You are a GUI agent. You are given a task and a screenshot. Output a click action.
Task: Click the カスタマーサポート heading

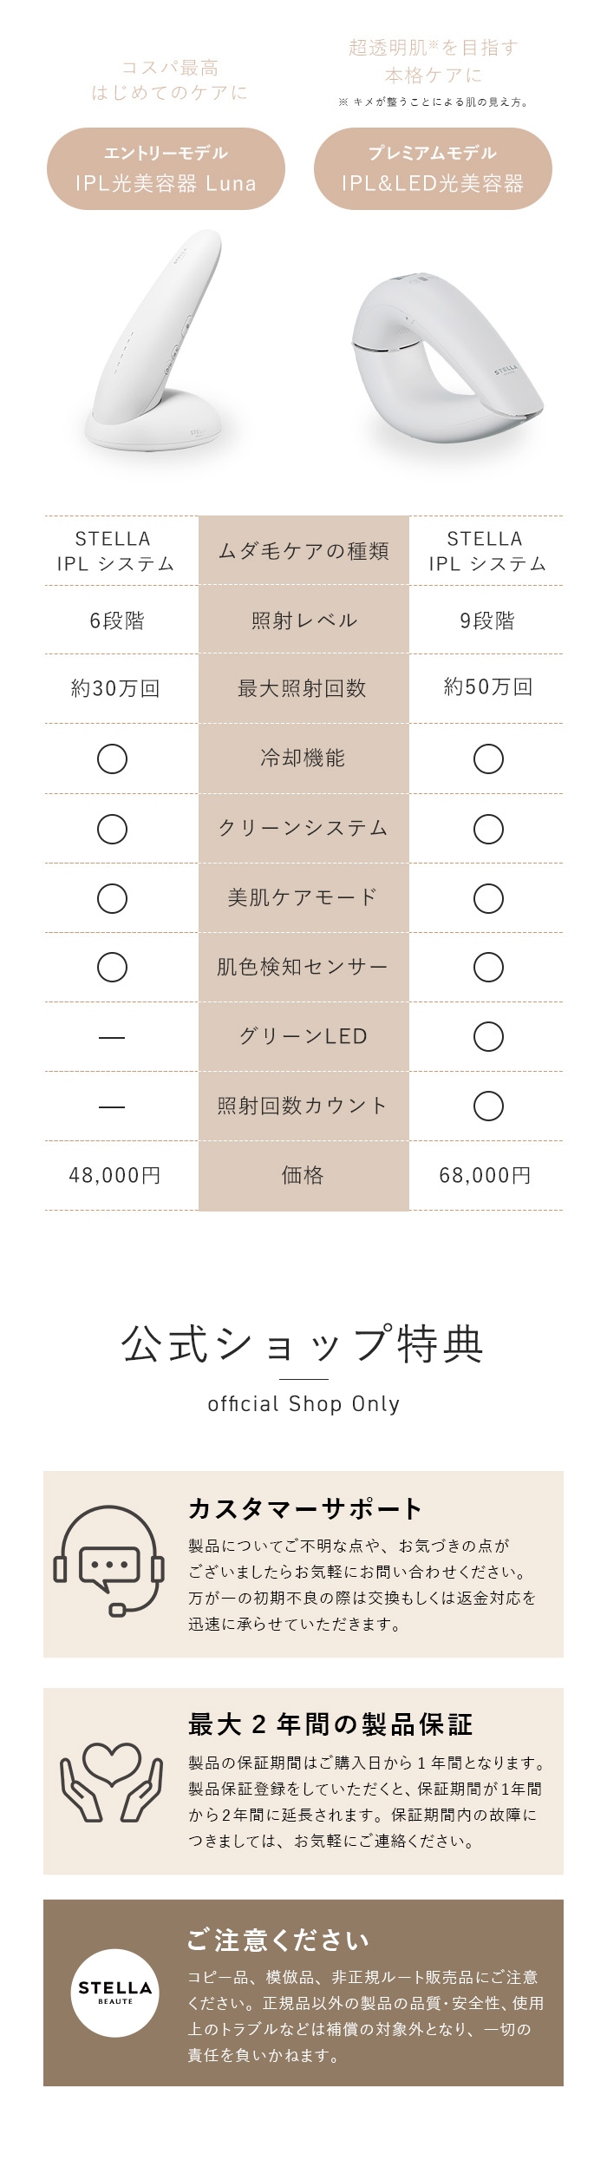[x=305, y=1508]
